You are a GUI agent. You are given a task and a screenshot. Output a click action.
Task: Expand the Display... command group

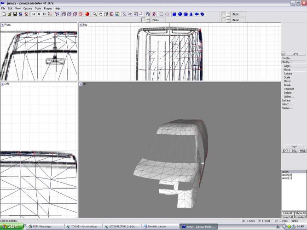[287, 108]
